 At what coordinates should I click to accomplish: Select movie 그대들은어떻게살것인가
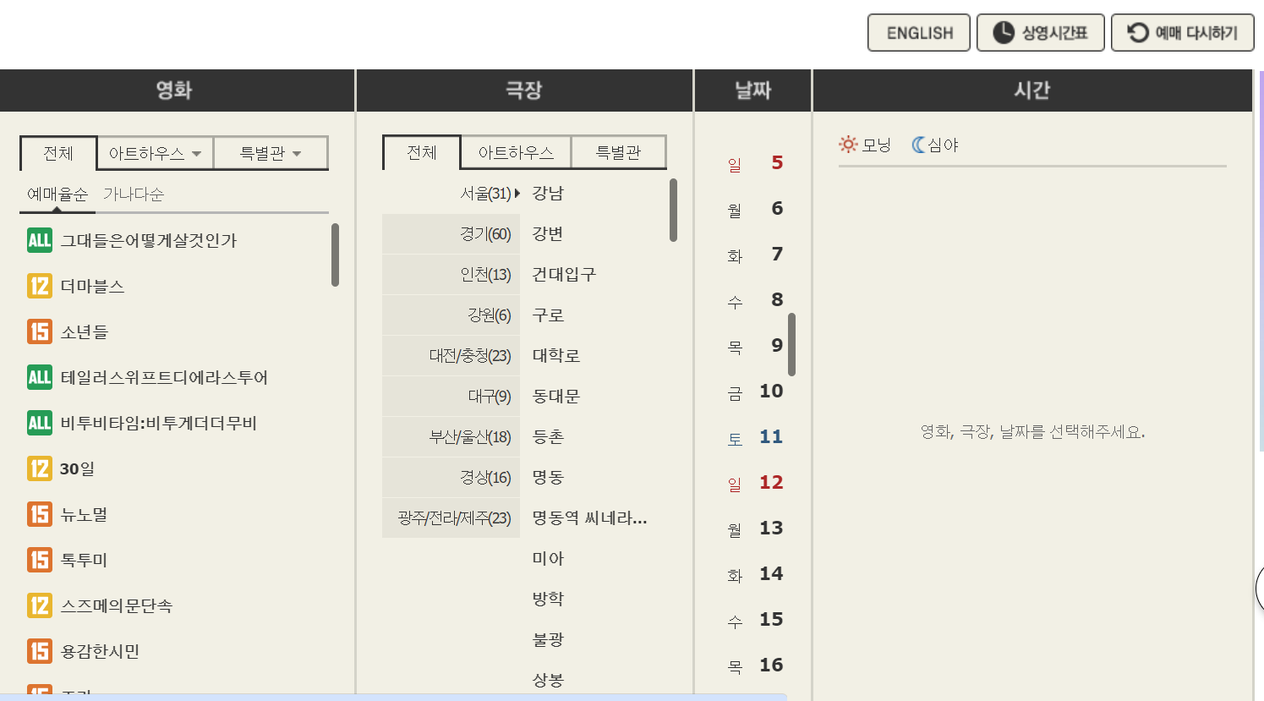tap(148, 240)
